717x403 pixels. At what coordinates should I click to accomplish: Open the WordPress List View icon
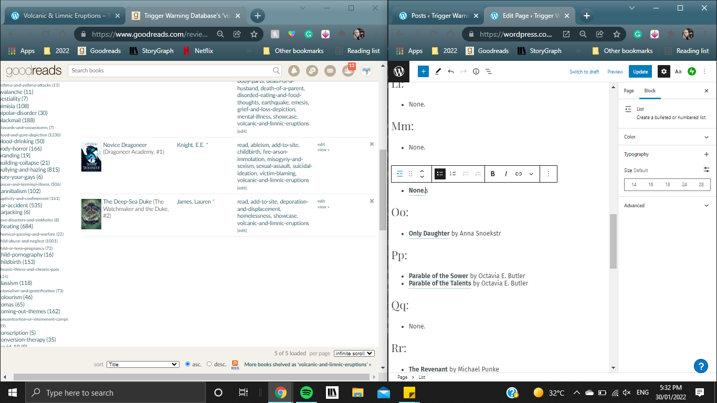point(488,71)
